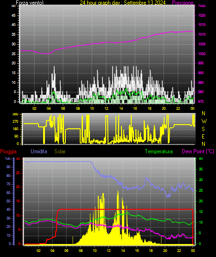Click the '24 hour graph day : Settembre 13 2024' heading
216x257 pixels.
(x=123, y=3)
